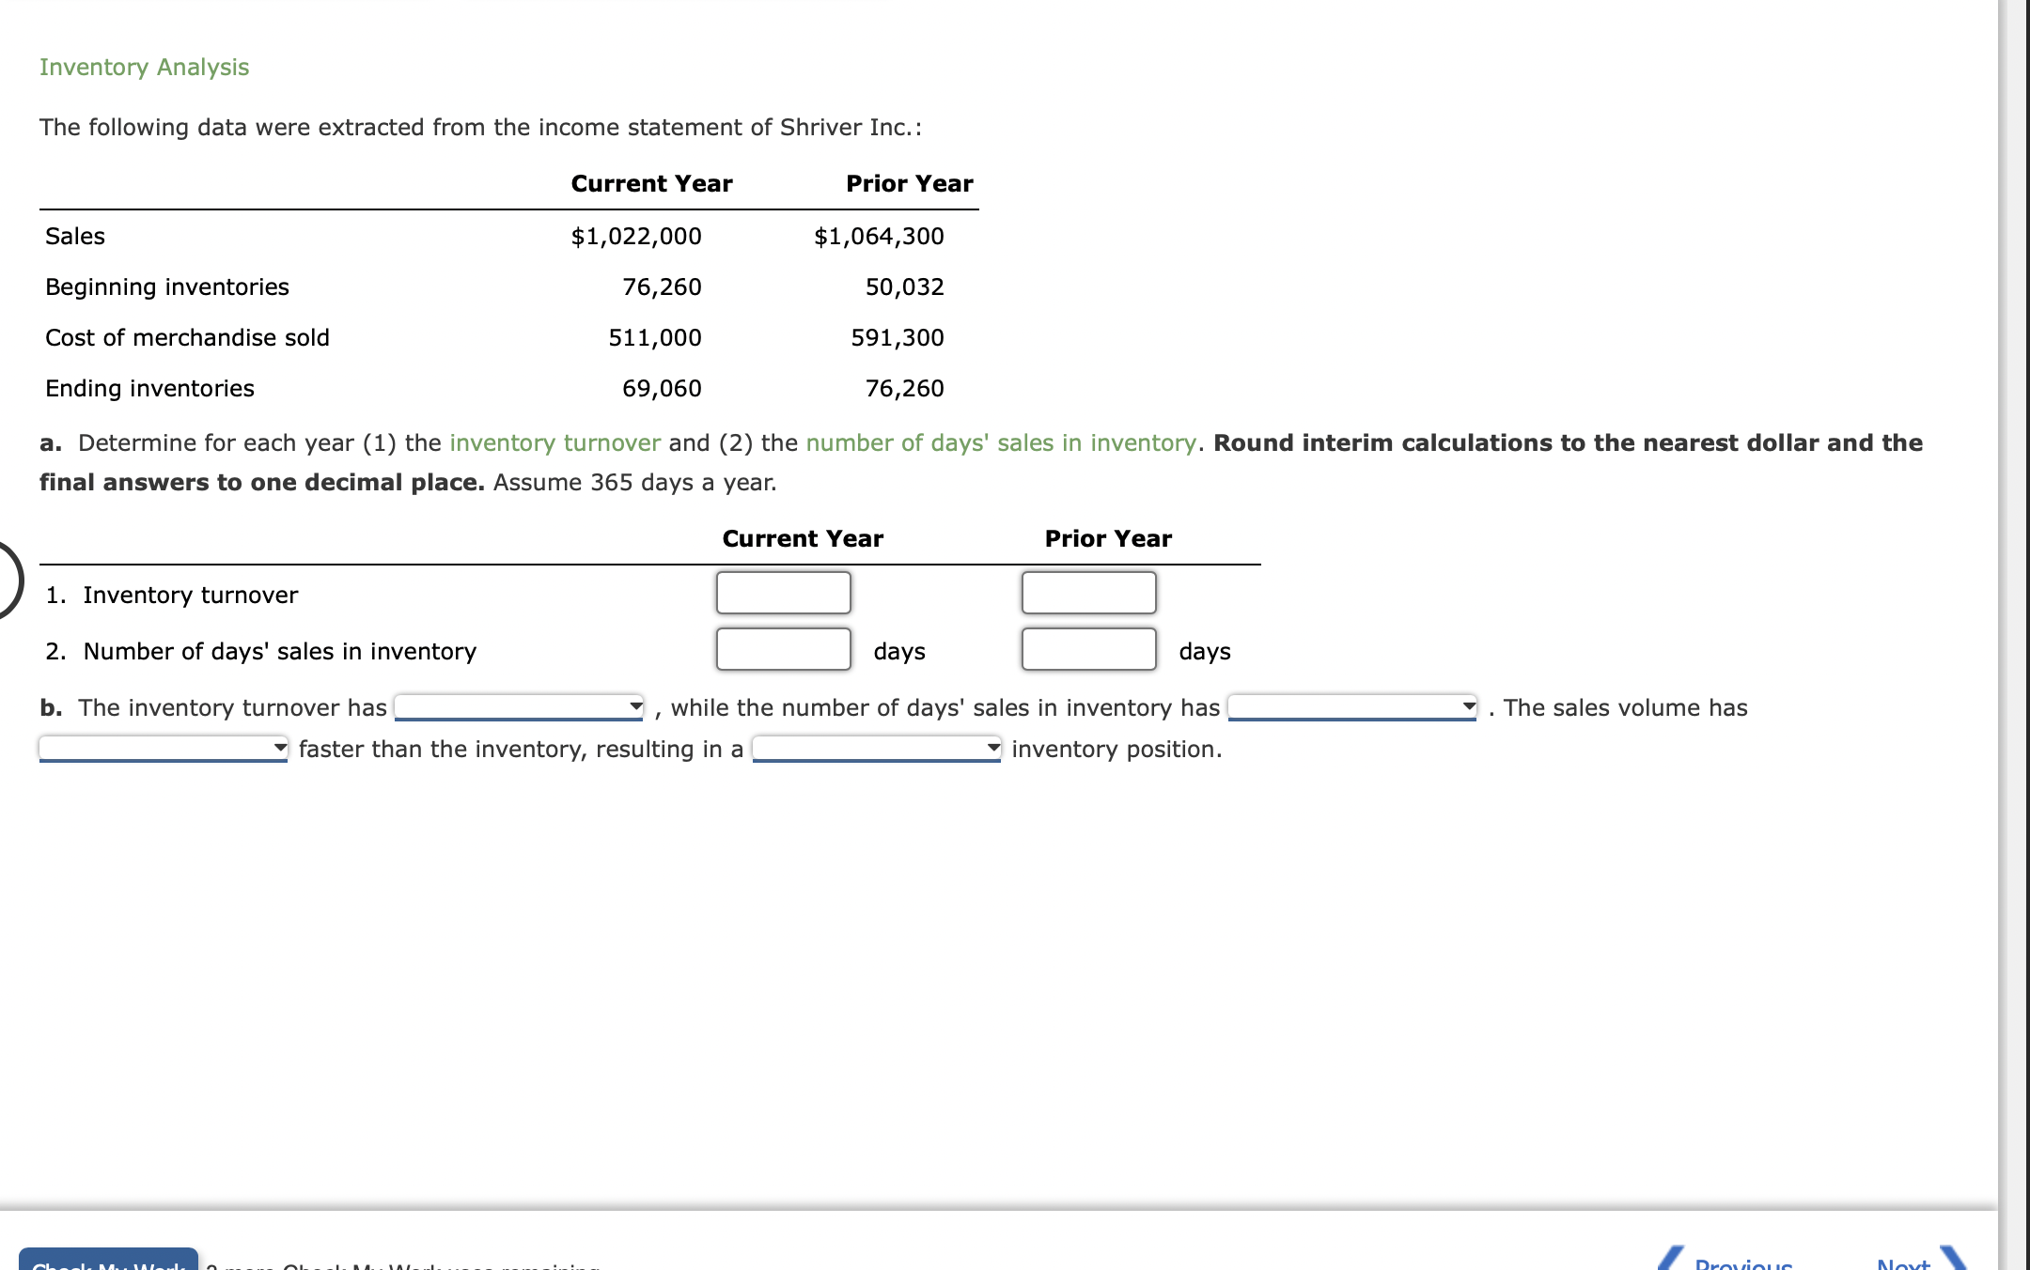The width and height of the screenshot is (2030, 1270).
Task: Open the green 'inventory turnover' glossary link
Action: pyautogui.click(x=554, y=442)
